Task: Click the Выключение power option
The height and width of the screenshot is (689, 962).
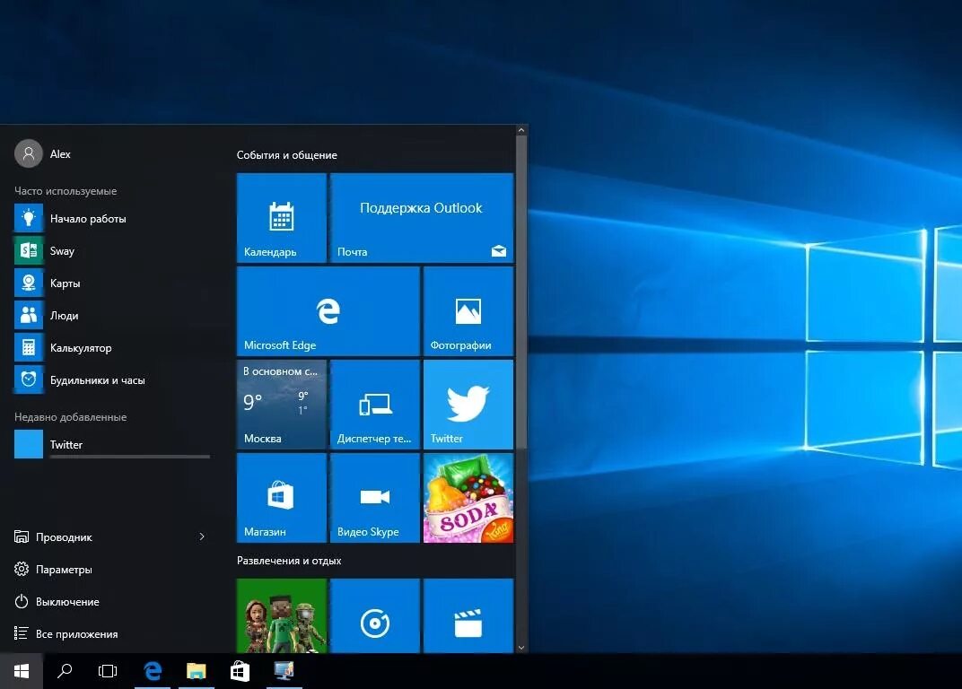Action: point(66,601)
